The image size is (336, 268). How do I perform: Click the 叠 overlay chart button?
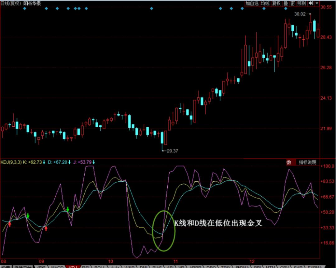click(286, 3)
